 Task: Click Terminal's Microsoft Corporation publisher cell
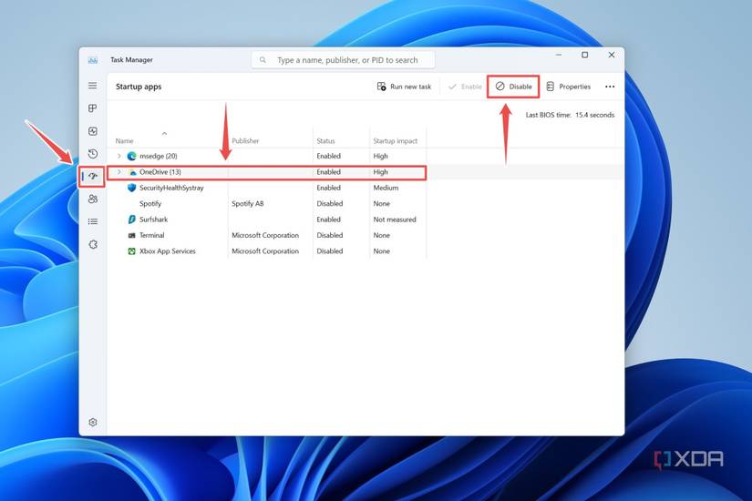pos(265,235)
